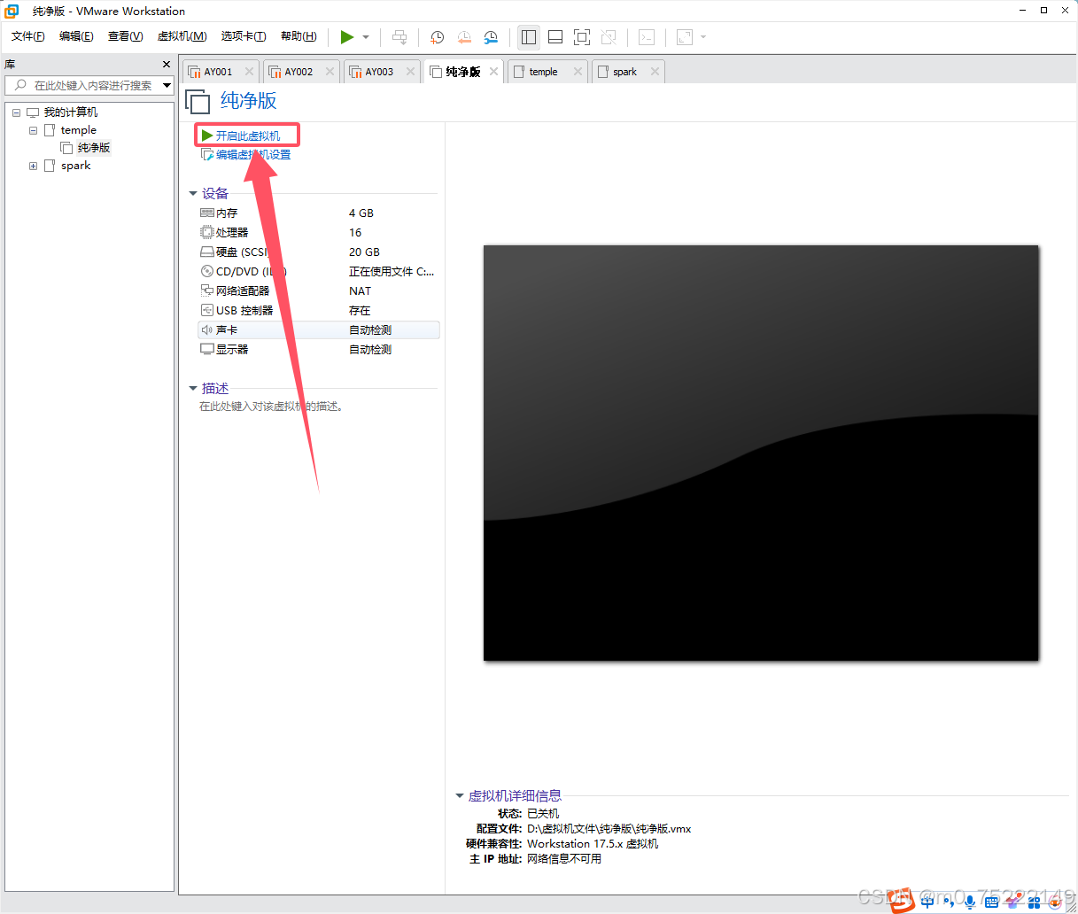Open the 编辑(E) menu
The image size is (1078, 914).
(x=76, y=36)
